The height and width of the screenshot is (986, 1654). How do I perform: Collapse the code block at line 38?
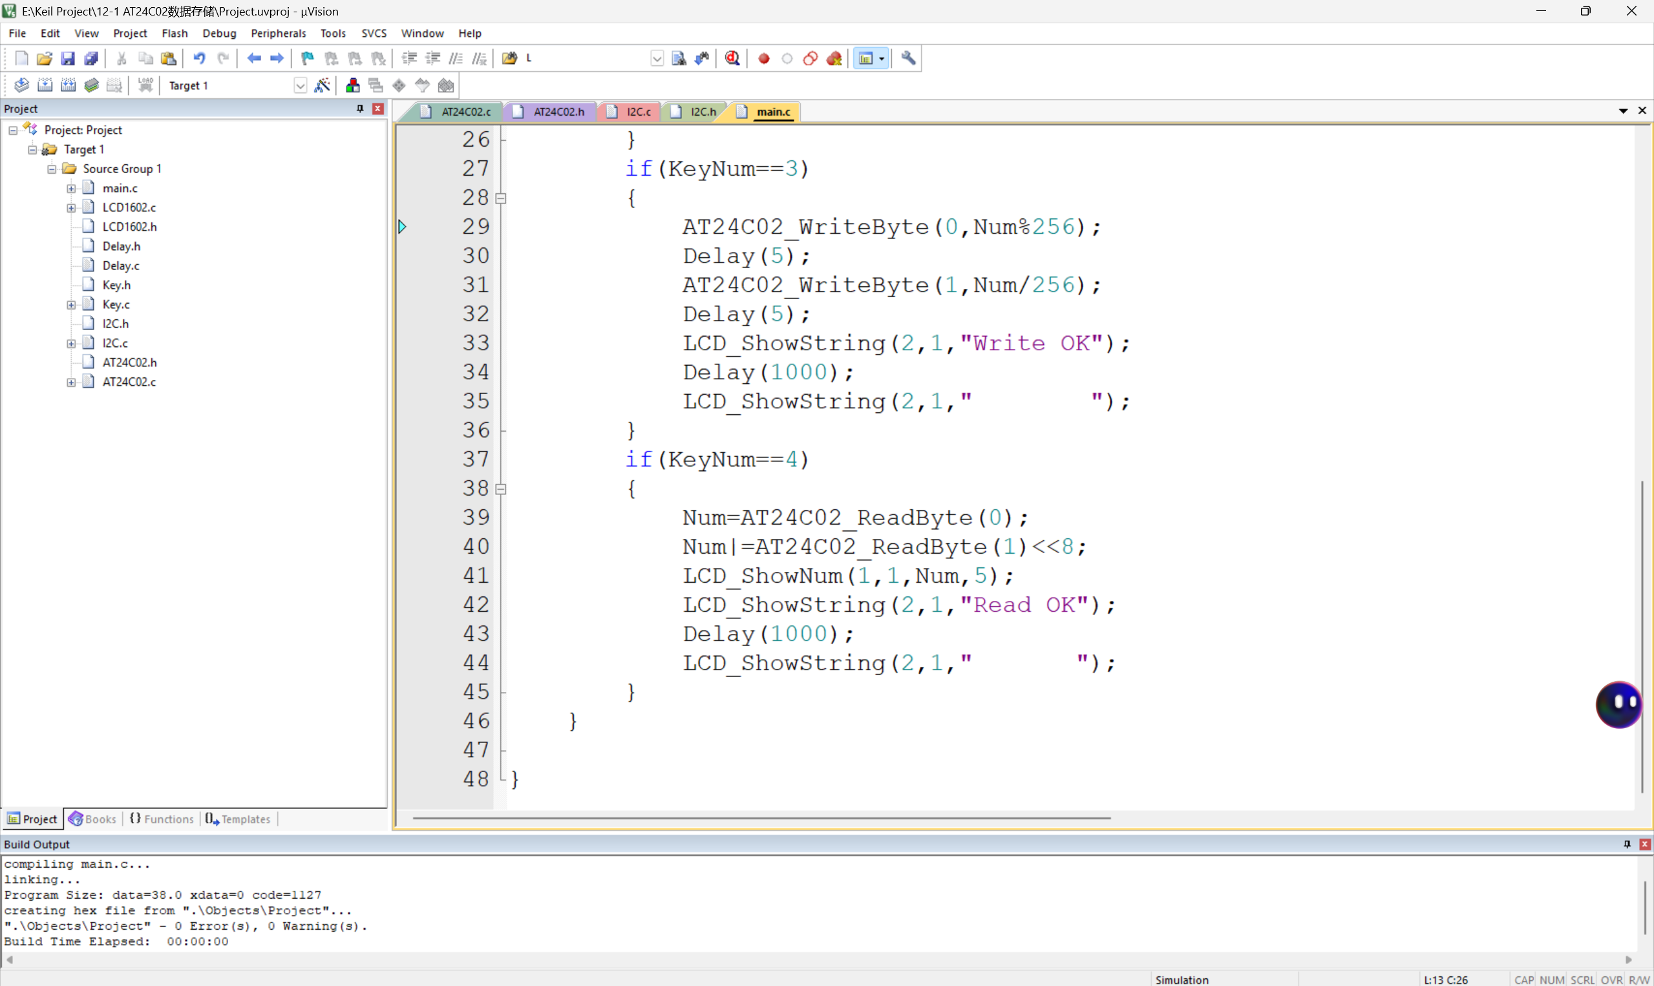501,489
